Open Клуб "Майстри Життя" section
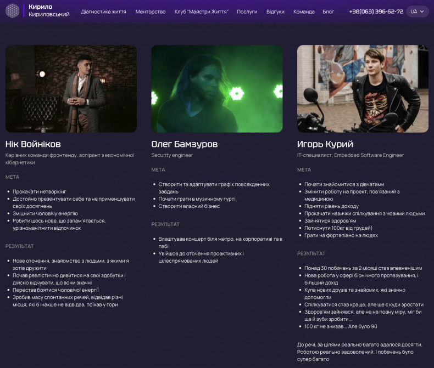Viewport: 434px width, 368px height. coord(201,12)
